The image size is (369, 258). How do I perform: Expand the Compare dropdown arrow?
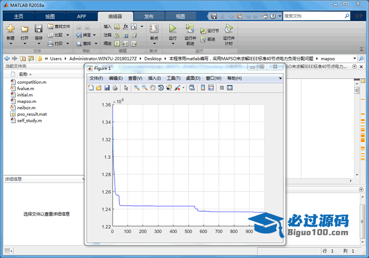click(68, 35)
